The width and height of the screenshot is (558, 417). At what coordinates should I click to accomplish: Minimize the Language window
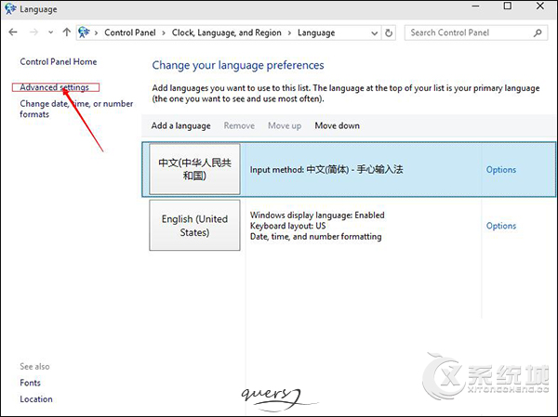click(x=475, y=7)
